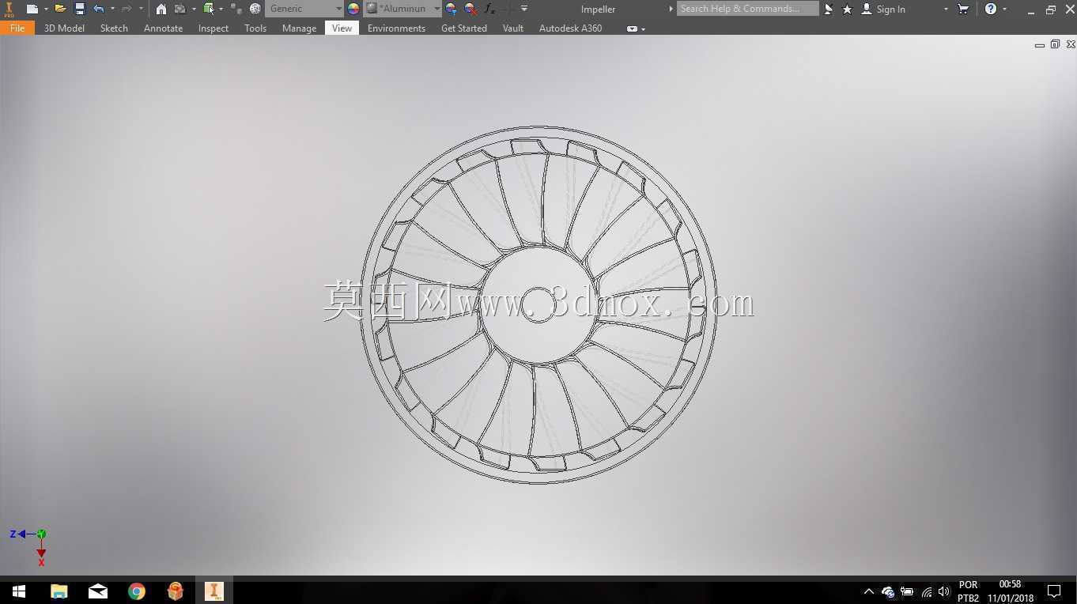Switch to the 3D Model tab

click(64, 28)
